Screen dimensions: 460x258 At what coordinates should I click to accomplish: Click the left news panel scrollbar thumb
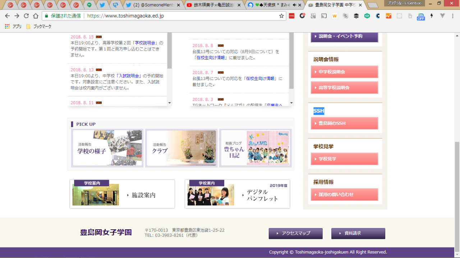coord(170,50)
